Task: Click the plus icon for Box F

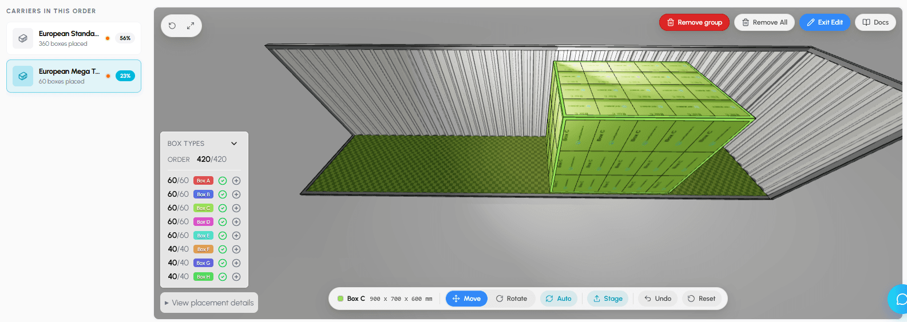Action: click(x=236, y=249)
